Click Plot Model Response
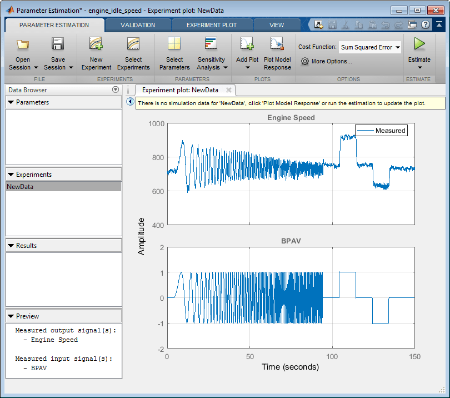The height and width of the screenshot is (398, 450). 277,44
